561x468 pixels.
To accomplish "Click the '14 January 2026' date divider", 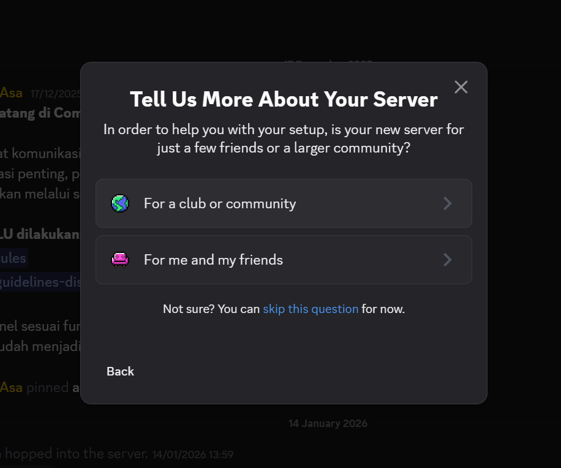I will click(x=328, y=423).
